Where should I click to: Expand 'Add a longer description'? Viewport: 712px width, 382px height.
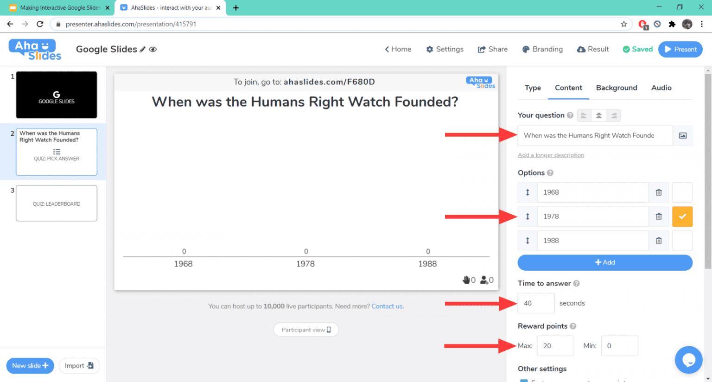[x=551, y=155]
